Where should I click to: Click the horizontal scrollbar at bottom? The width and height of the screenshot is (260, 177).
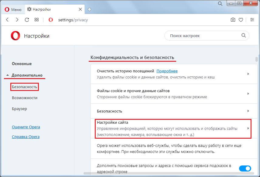(169, 173)
